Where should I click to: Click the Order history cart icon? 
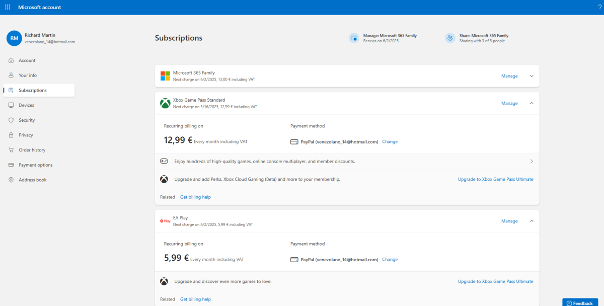coord(11,150)
